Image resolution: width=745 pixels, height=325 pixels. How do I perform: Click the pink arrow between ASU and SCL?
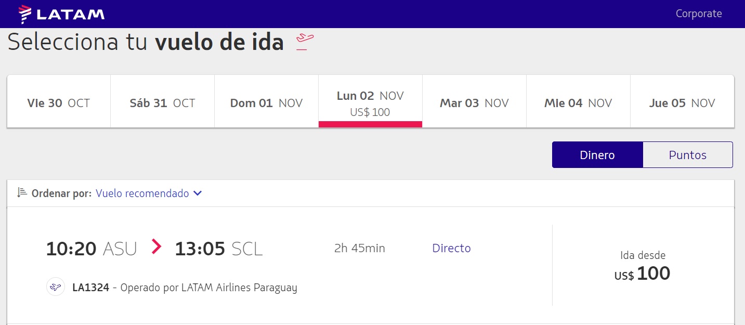point(156,246)
